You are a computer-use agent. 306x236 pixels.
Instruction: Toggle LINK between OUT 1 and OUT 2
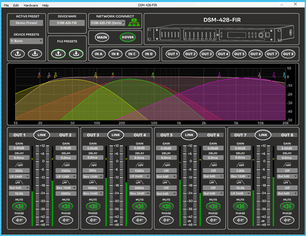(42, 135)
